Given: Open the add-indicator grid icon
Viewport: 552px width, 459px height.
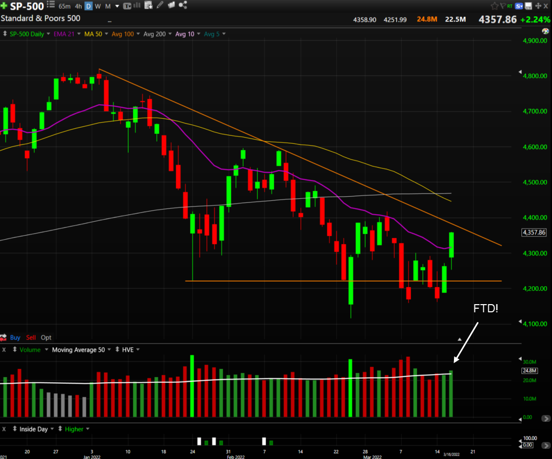Looking at the screenshot, I should [148, 5].
